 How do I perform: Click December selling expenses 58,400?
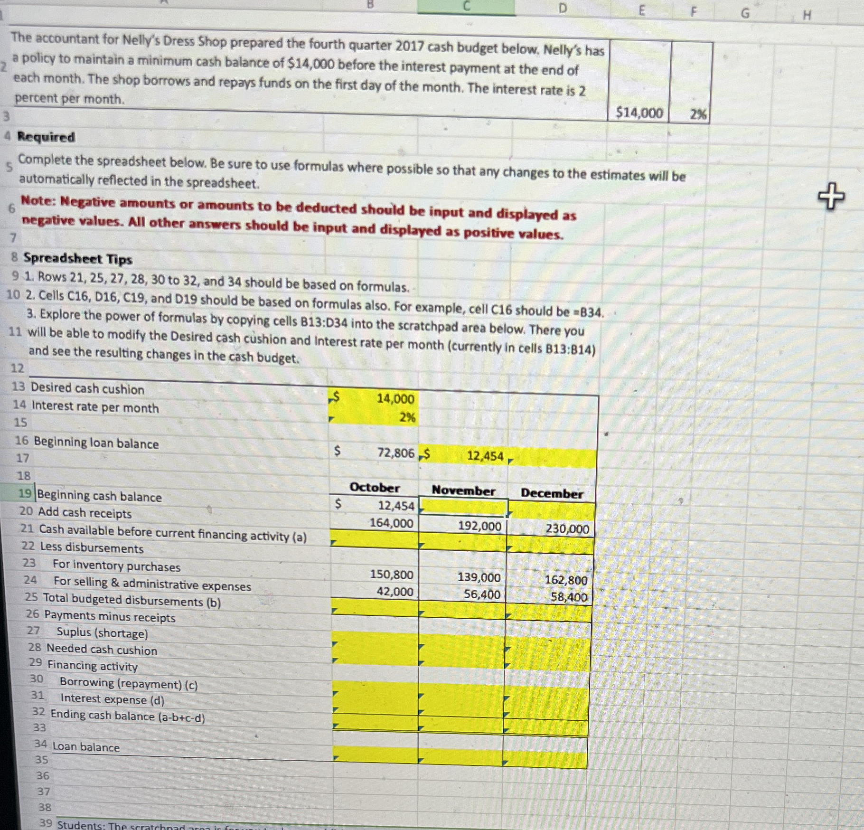coord(549,597)
